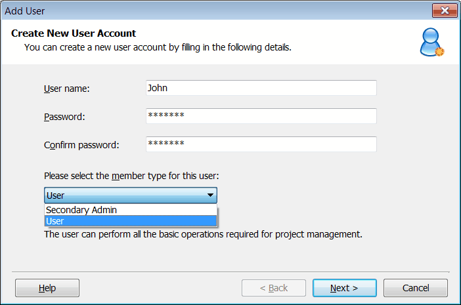The width and height of the screenshot is (461, 305).
Task: Click the User name field containing John
Action: [261, 88]
